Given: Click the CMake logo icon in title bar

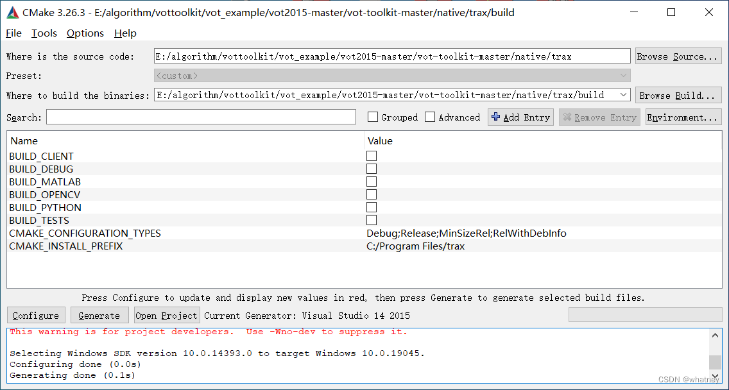Looking at the screenshot, I should point(13,13).
